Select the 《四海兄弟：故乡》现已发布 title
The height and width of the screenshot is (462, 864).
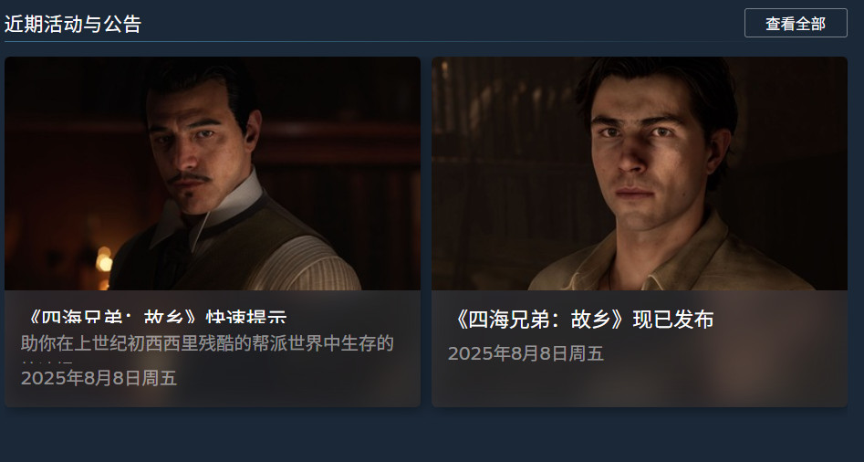point(581,320)
